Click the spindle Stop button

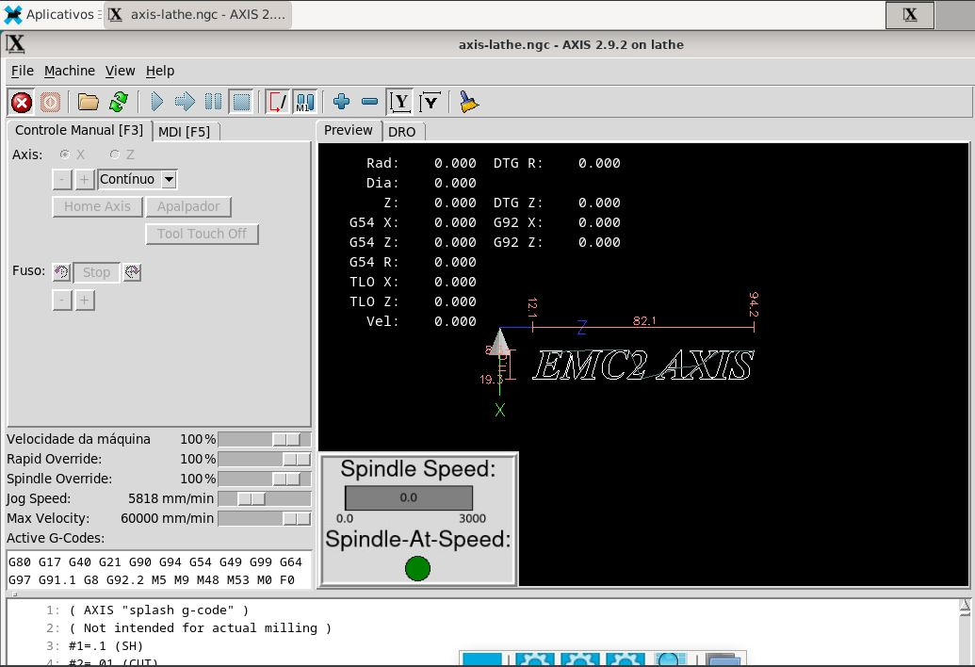[x=96, y=272]
